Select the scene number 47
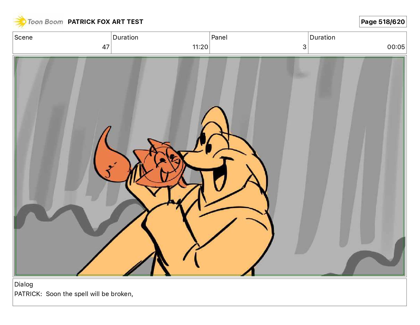 [106, 47]
